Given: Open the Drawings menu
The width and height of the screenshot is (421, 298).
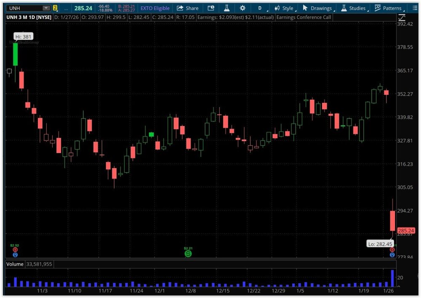Looking at the screenshot, I should [317, 8].
